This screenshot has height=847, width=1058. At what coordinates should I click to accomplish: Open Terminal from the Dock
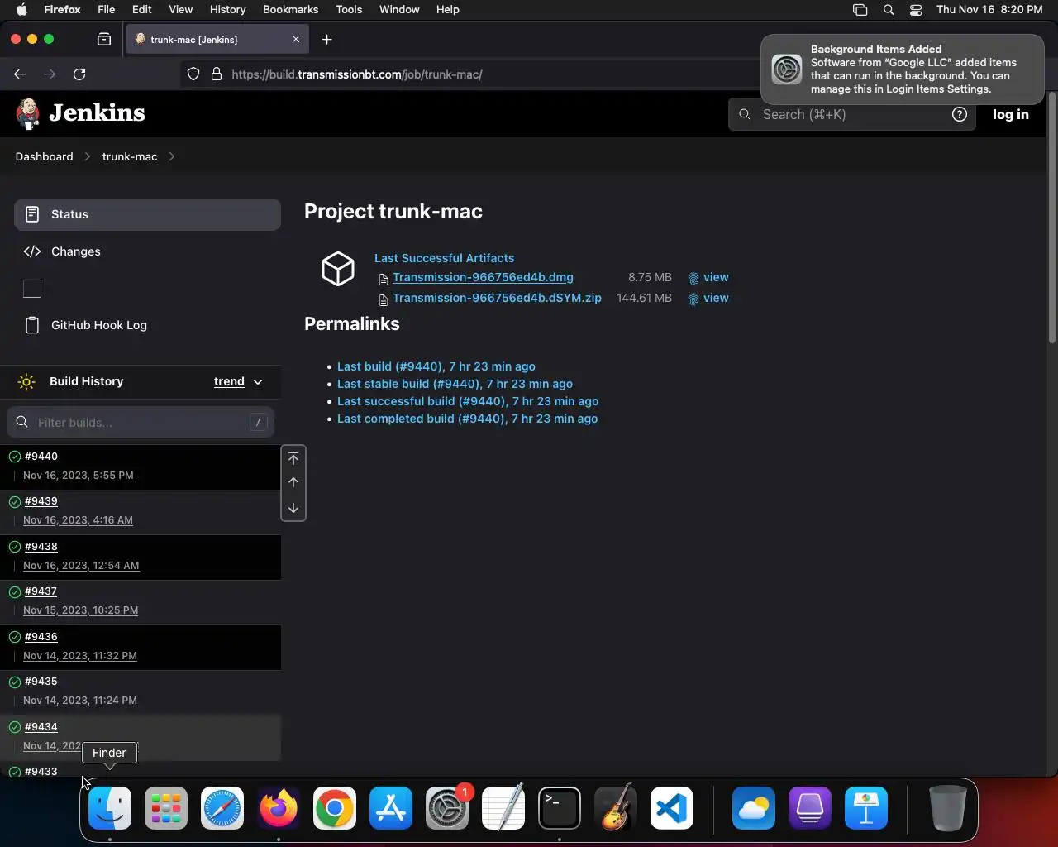[560, 808]
